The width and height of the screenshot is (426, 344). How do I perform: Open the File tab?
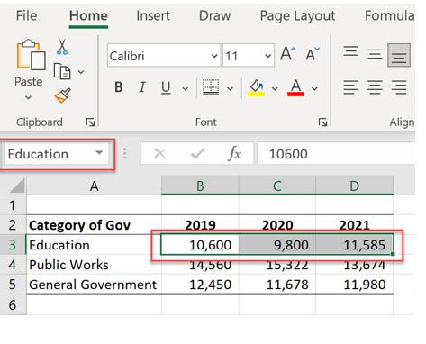tap(26, 15)
